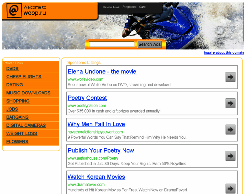Visit www.dramafever.com green URL
246x194 pixels.
(86, 185)
